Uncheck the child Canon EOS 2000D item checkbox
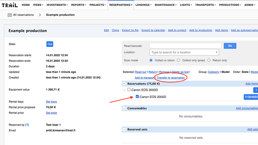 (137, 96)
